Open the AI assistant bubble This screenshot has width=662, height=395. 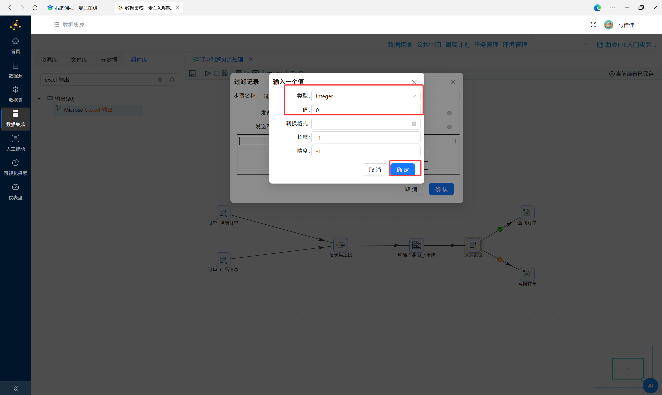point(651,385)
